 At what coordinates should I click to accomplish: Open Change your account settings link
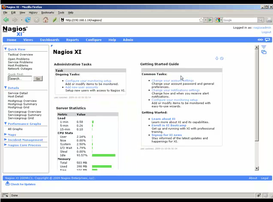tap(172, 80)
